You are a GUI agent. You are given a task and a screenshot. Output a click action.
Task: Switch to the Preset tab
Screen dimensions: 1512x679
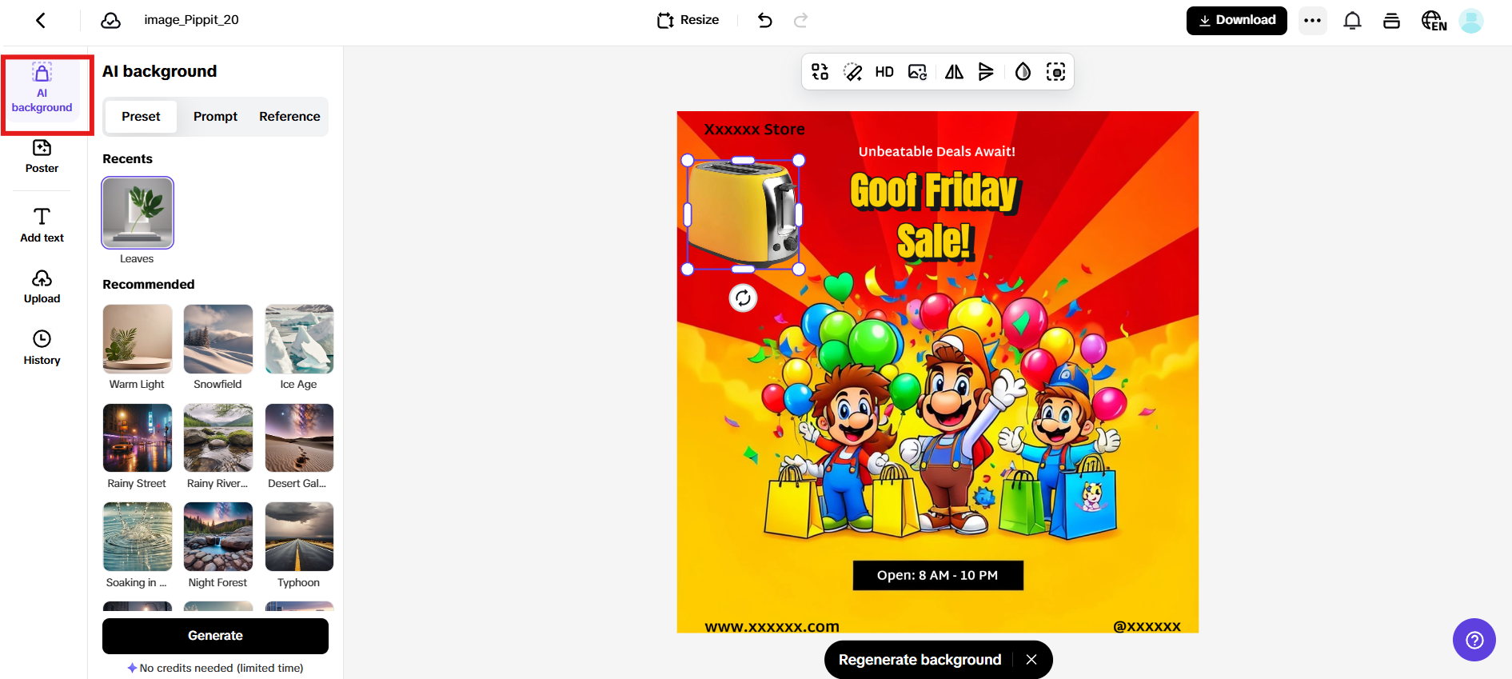tap(141, 117)
